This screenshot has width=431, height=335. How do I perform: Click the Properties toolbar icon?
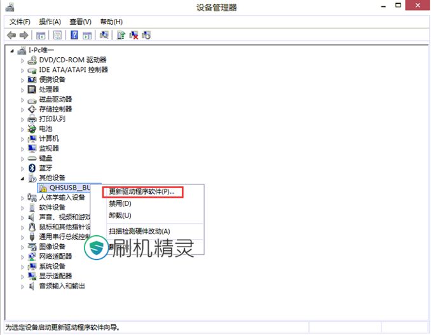click(57, 35)
